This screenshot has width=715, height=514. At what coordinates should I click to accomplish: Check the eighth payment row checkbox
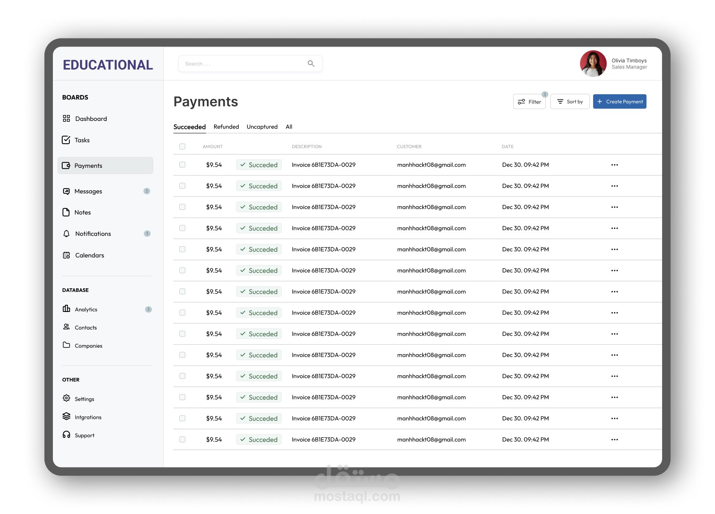point(182,312)
